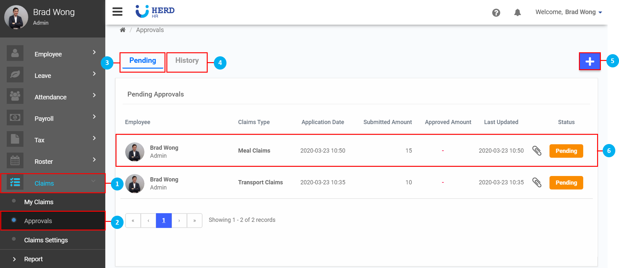
Task: Click Pending status button for Transport Claims
Action: tap(566, 183)
